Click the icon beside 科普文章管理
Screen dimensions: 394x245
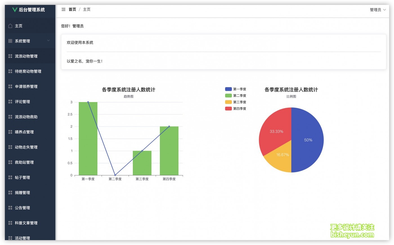(10, 223)
